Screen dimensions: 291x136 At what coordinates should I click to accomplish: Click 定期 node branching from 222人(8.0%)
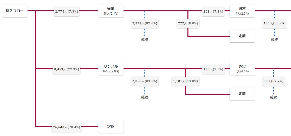point(242,36)
